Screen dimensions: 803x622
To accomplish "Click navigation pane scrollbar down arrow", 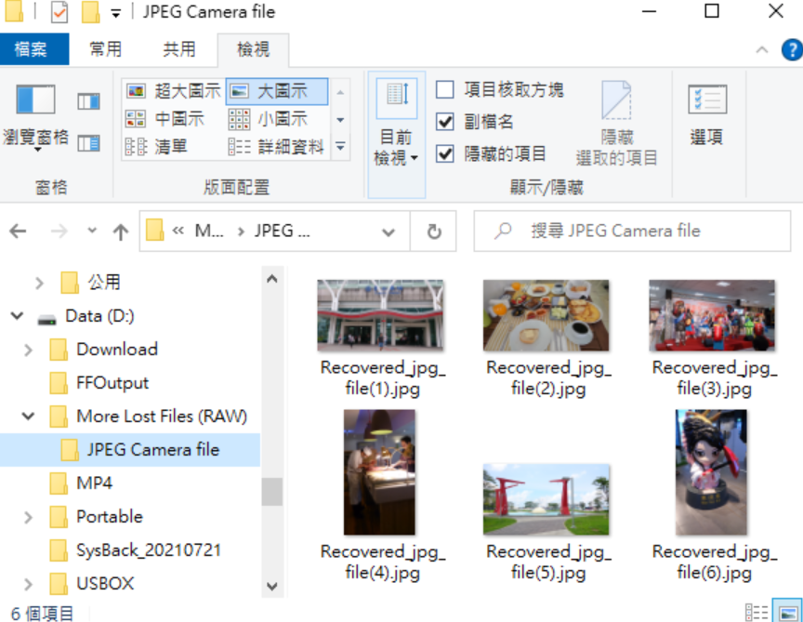I will [x=272, y=586].
